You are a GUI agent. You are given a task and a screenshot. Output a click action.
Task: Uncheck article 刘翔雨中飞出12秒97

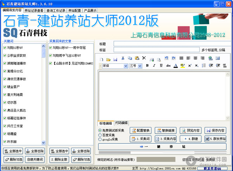pos(50,56)
